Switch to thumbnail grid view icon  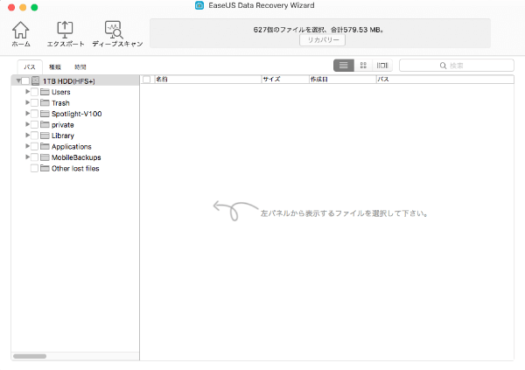click(x=363, y=66)
